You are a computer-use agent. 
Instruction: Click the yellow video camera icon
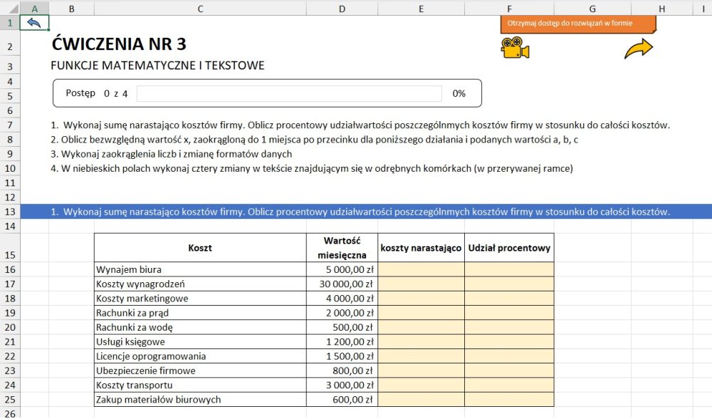coord(515,48)
